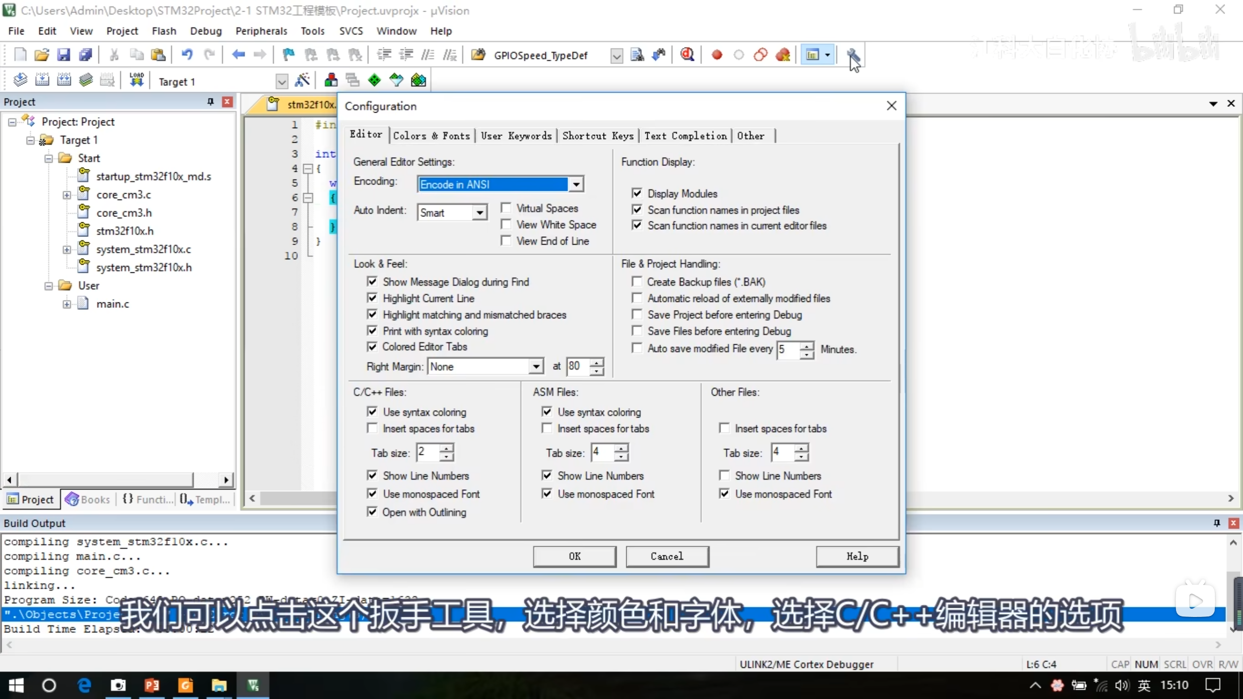Screen dimensions: 1243x699
Task: Click the Configuration wrench icon in toolbar
Action: pos(853,55)
